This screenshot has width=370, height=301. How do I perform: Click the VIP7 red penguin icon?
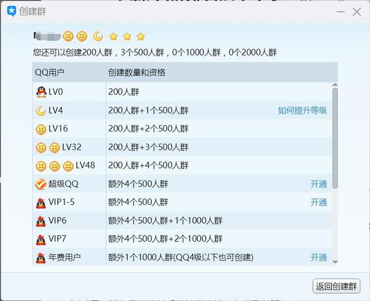click(41, 240)
